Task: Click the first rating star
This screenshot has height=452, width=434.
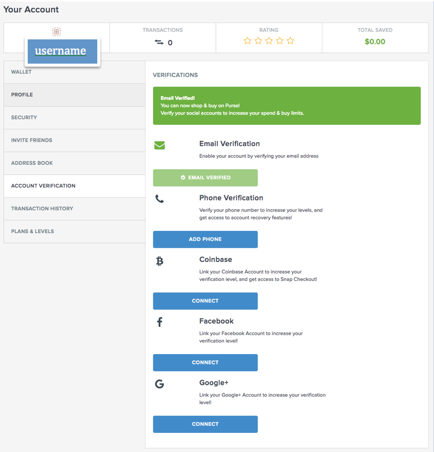Action: coord(247,41)
